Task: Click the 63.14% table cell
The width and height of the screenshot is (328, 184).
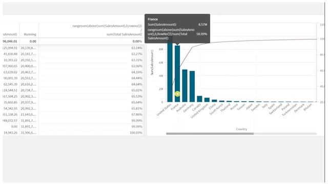Action: (137, 48)
